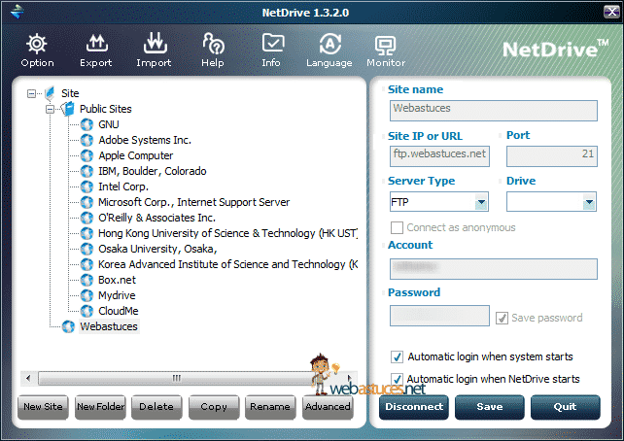Toggle the Save password checkbox
The width and height of the screenshot is (624, 441).
point(502,318)
